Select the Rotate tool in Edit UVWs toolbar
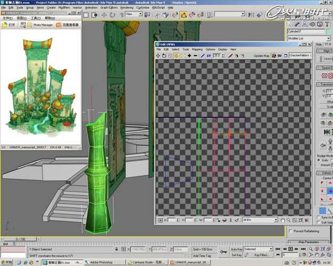 pos(164,56)
